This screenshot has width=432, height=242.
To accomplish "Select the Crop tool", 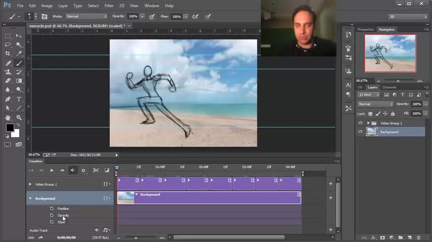I will tap(8, 53).
